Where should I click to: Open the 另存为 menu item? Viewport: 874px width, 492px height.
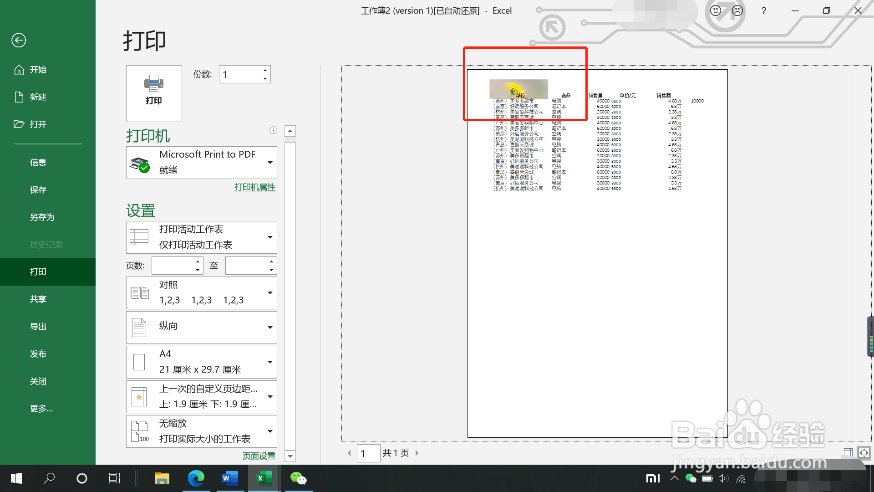[42, 217]
